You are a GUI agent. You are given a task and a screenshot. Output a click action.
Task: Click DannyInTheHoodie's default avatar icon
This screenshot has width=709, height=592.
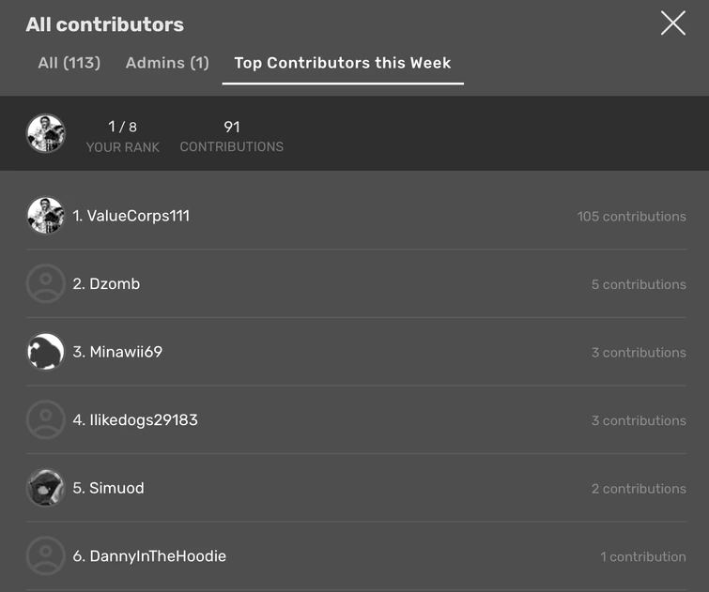(46, 556)
